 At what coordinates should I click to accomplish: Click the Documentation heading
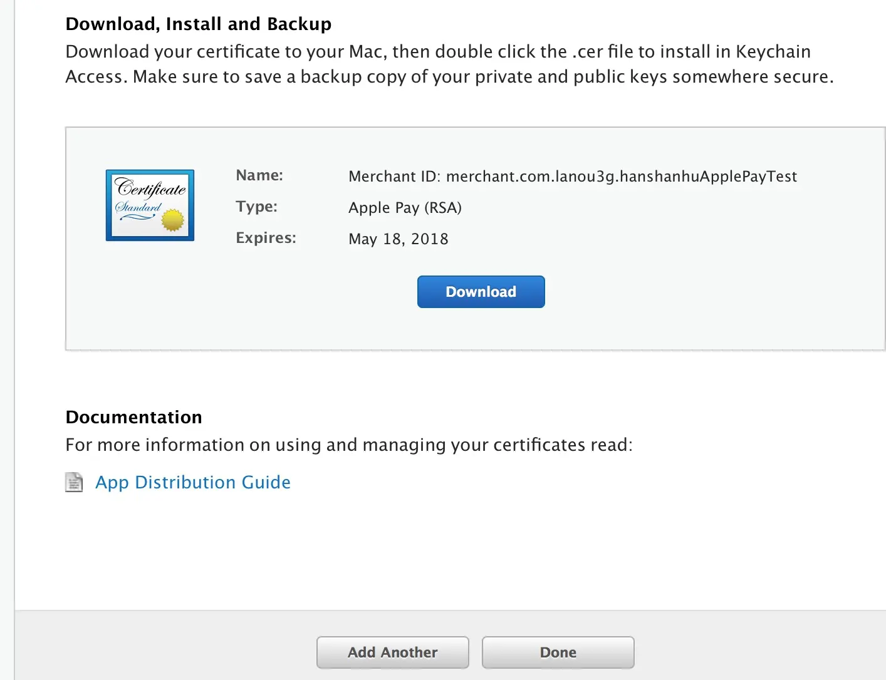pyautogui.click(x=133, y=417)
